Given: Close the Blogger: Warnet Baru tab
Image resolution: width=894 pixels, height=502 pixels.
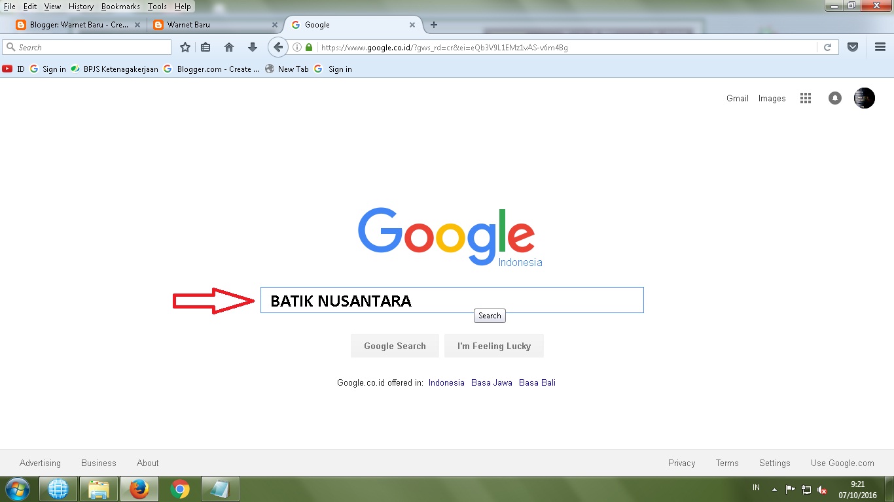Looking at the screenshot, I should tap(137, 25).
